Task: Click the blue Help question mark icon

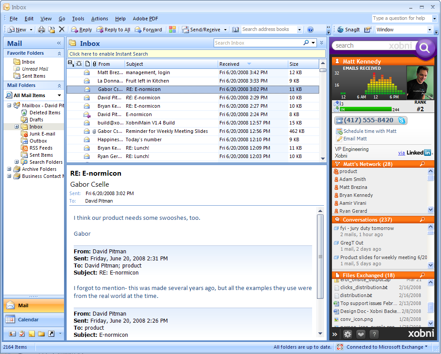Action: coord(310,30)
